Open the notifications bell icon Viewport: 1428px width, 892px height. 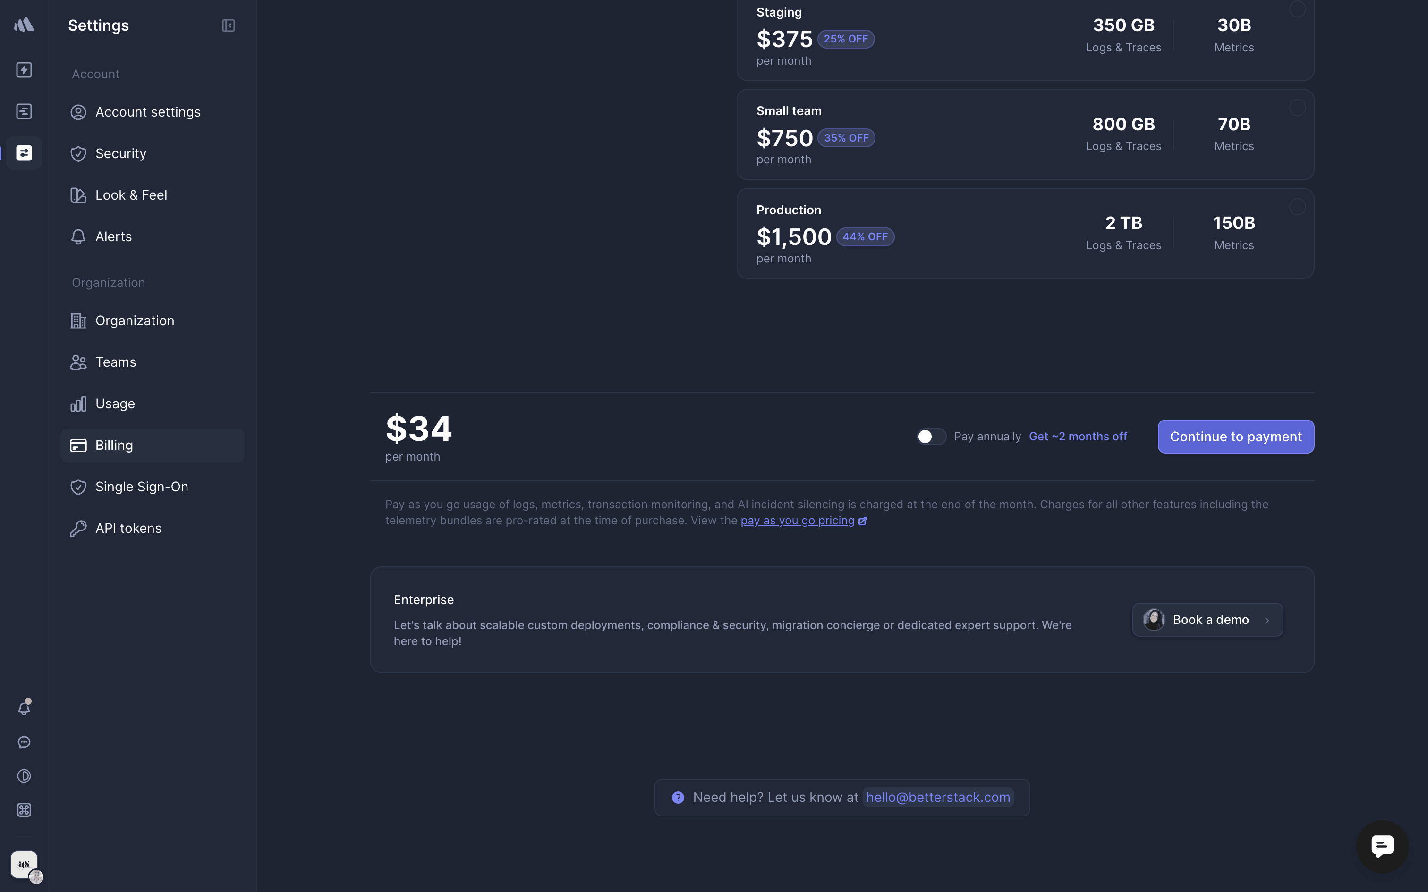[24, 708]
